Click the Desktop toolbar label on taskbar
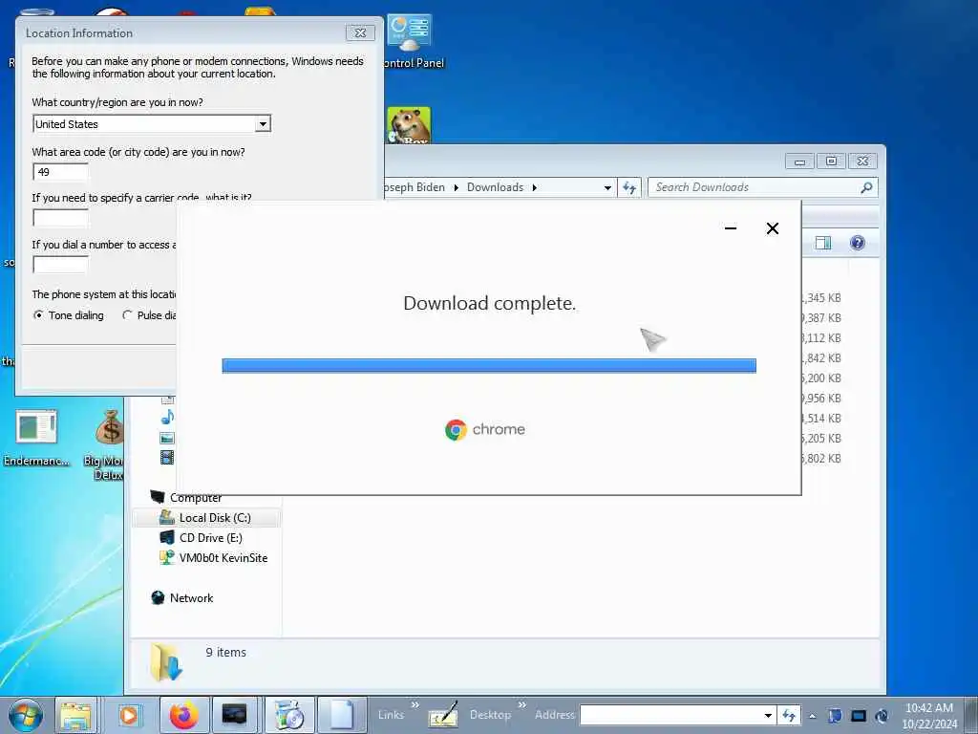978x734 pixels. click(x=490, y=715)
